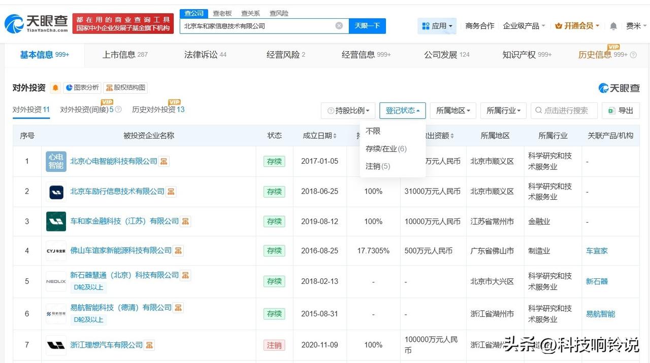Choose 注销 (5) in status filter
The height and width of the screenshot is (363, 650).
pyautogui.click(x=378, y=166)
